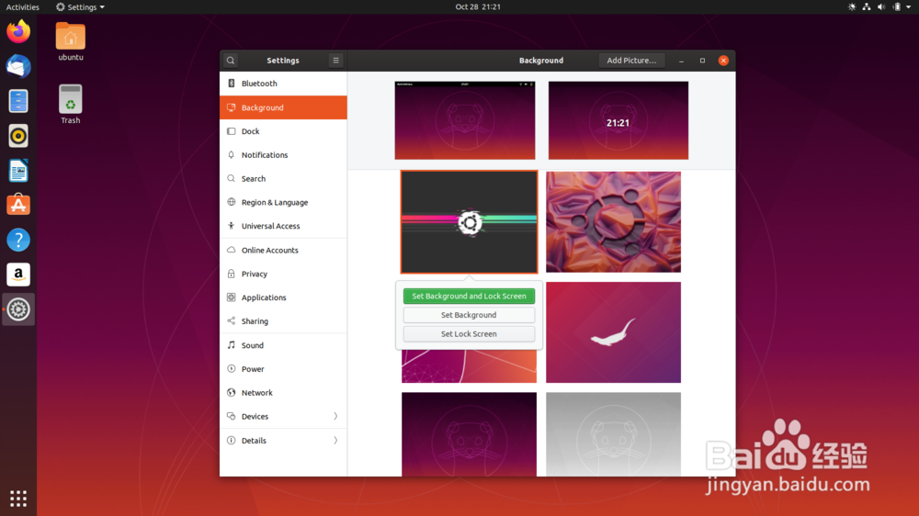
Task: Click the Add Picture button
Action: (x=631, y=61)
